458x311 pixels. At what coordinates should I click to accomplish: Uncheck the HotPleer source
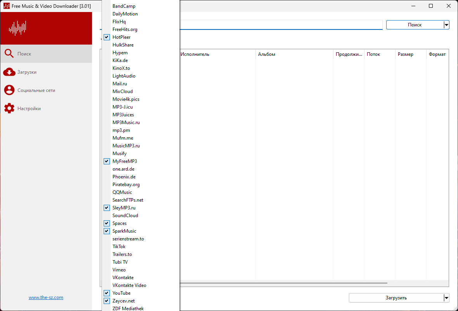(107, 37)
